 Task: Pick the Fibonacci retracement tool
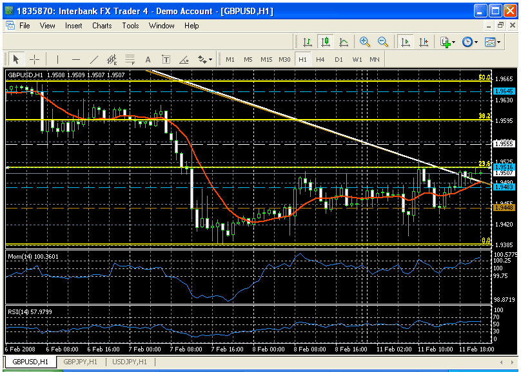[x=130, y=59]
